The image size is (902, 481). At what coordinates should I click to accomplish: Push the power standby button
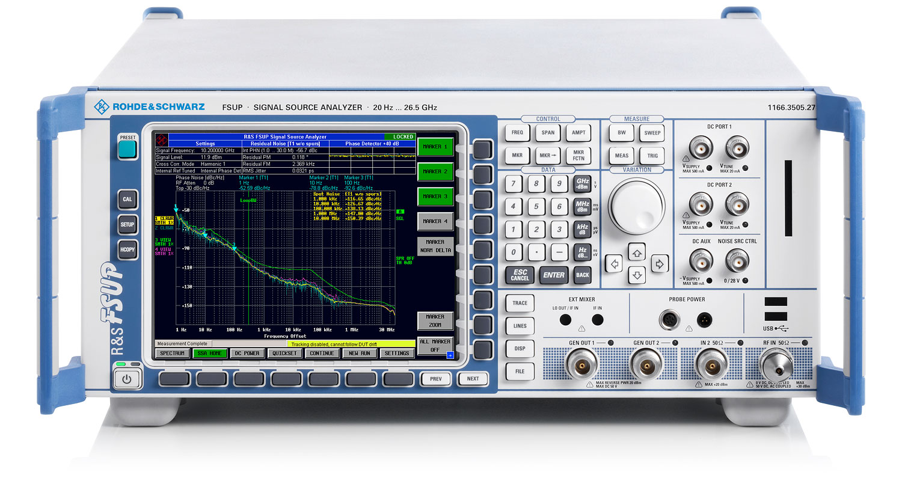point(127,379)
